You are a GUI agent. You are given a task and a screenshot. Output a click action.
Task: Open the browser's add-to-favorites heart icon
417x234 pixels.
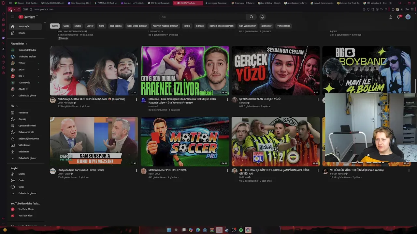coord(386,9)
